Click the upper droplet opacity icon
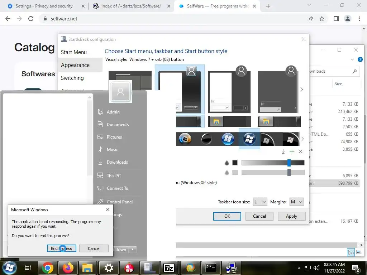The width and height of the screenshot is (367, 275). tap(227, 163)
